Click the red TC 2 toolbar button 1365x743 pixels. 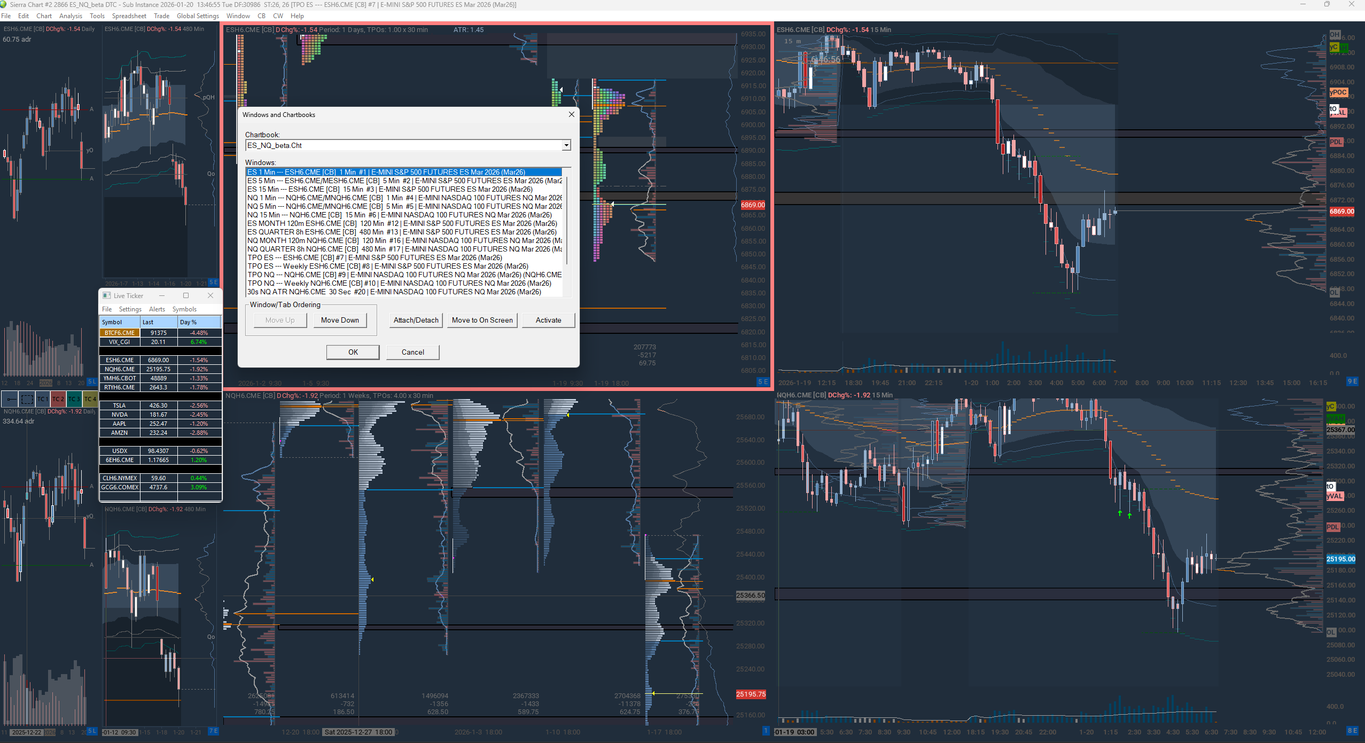tap(58, 399)
